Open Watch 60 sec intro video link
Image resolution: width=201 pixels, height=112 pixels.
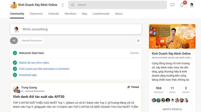click(x=34, y=63)
